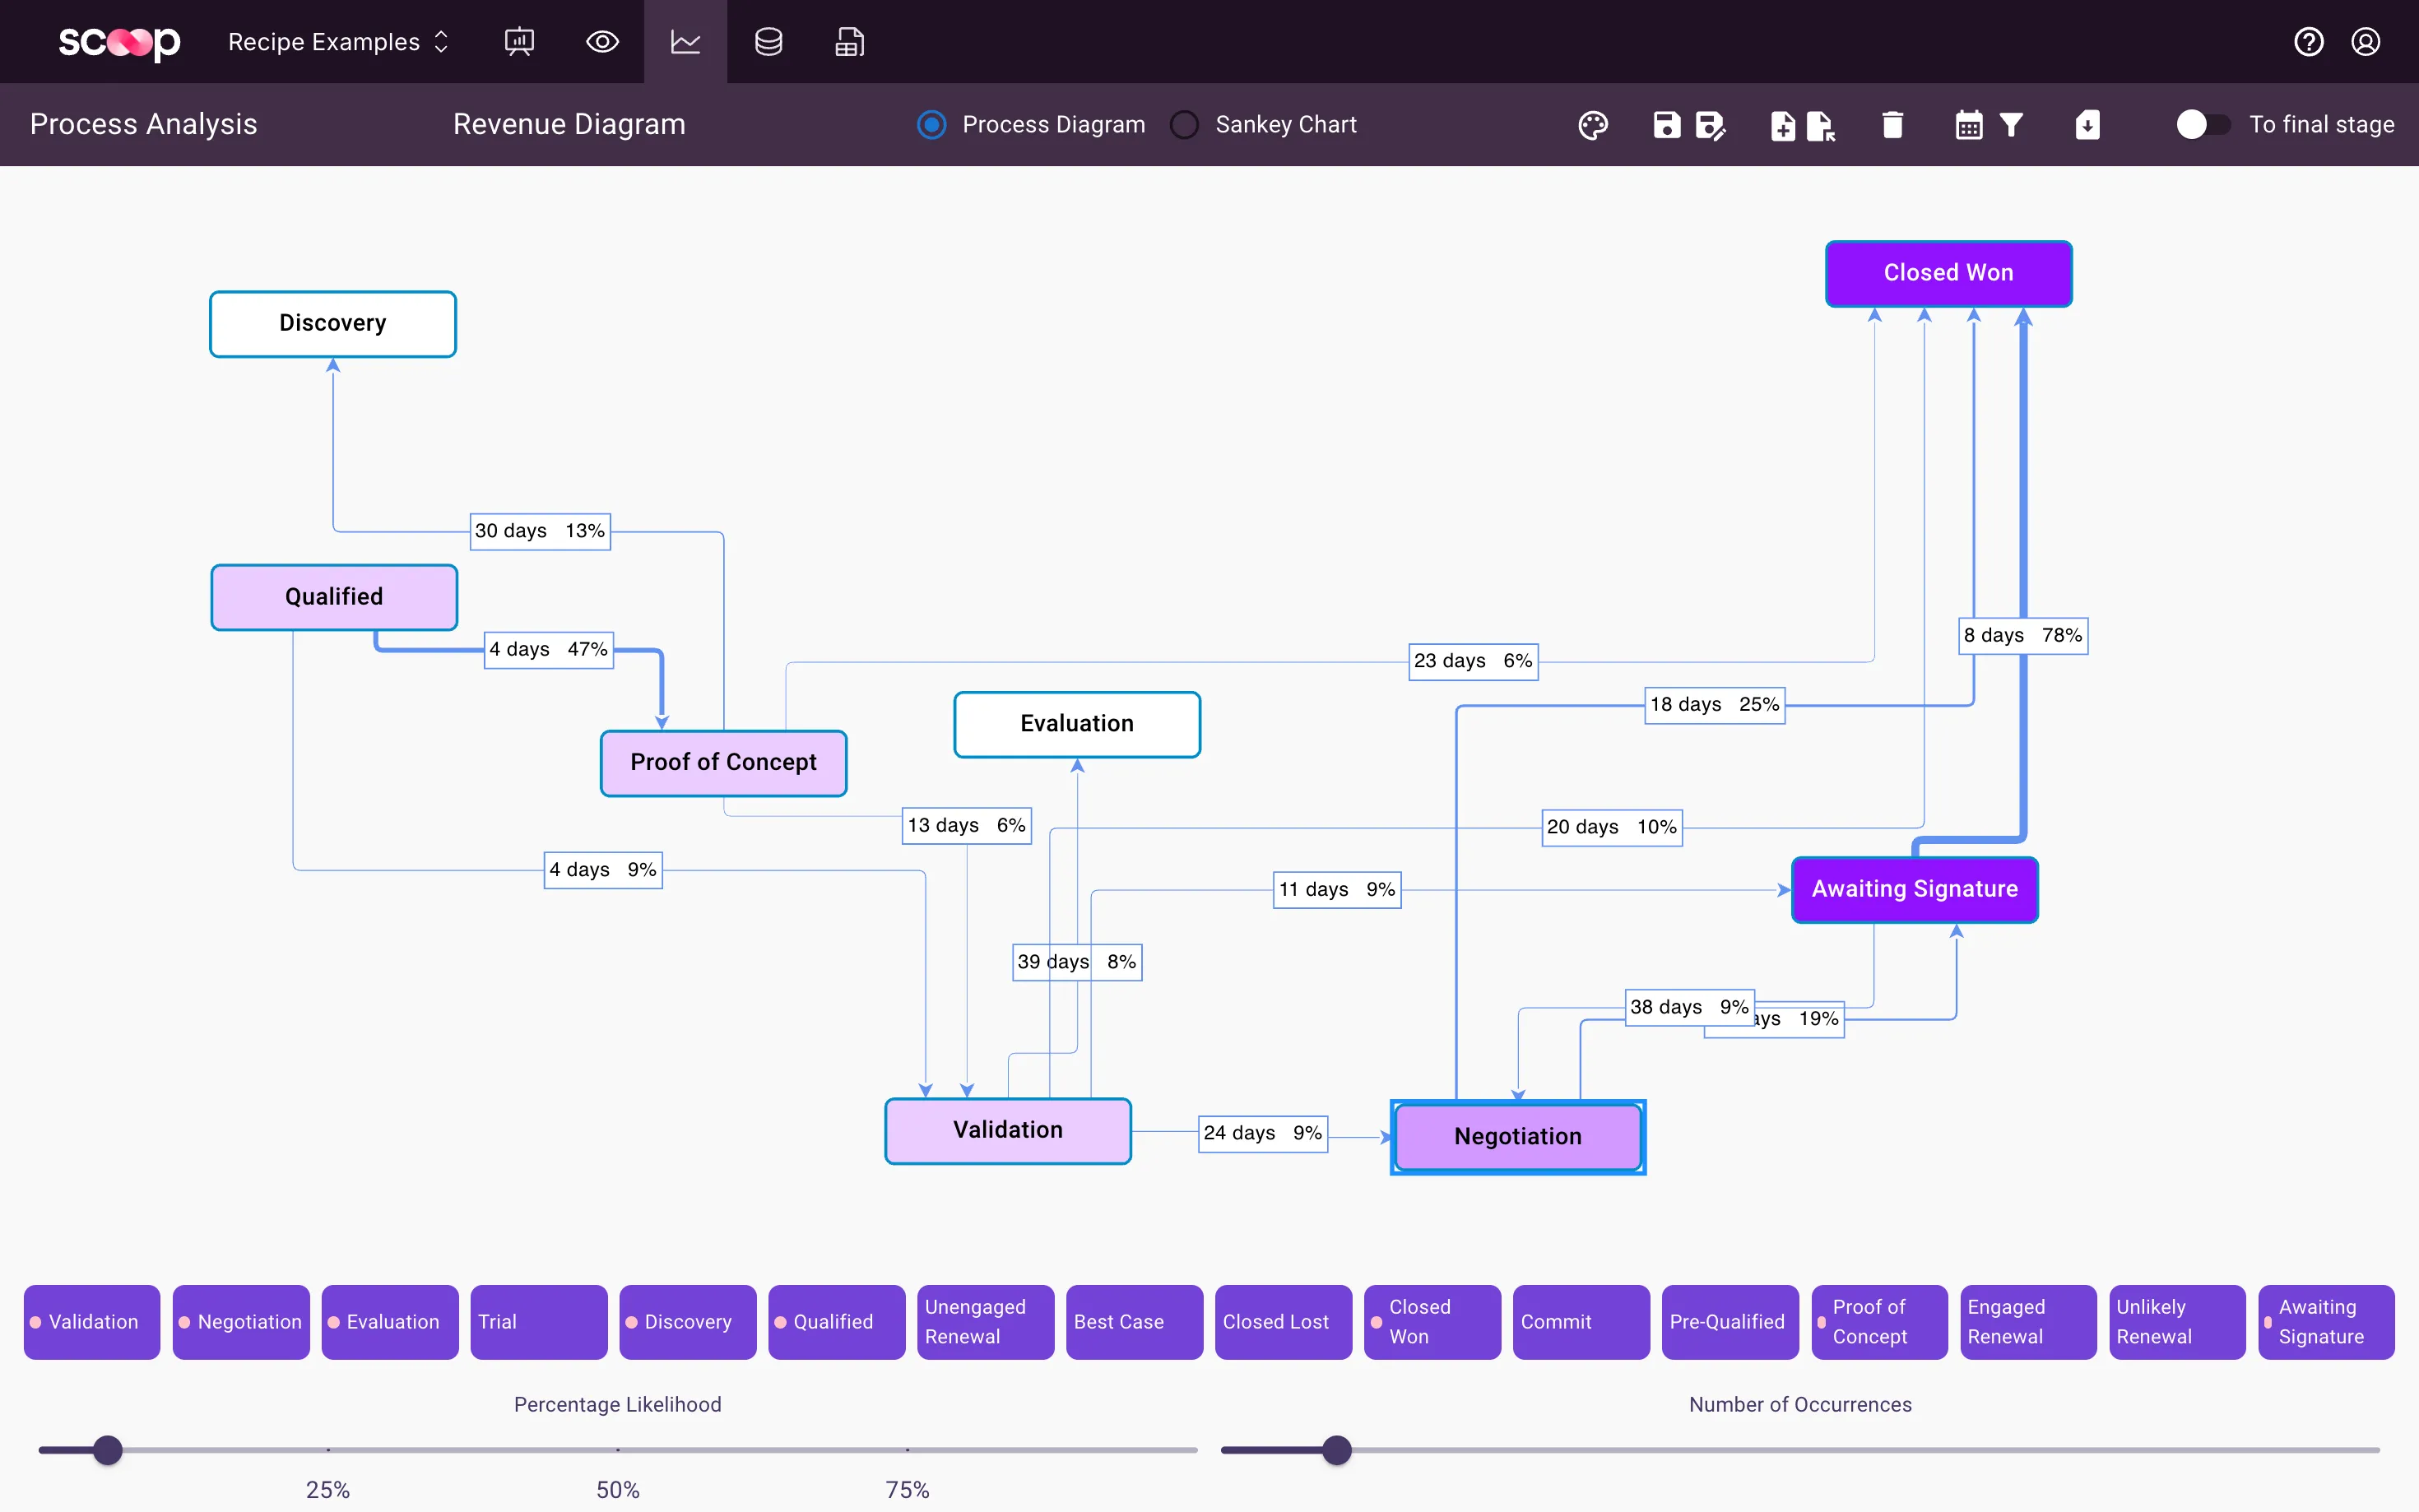This screenshot has width=2419, height=1512.
Task: Click the save-as edit icon
Action: [1710, 125]
